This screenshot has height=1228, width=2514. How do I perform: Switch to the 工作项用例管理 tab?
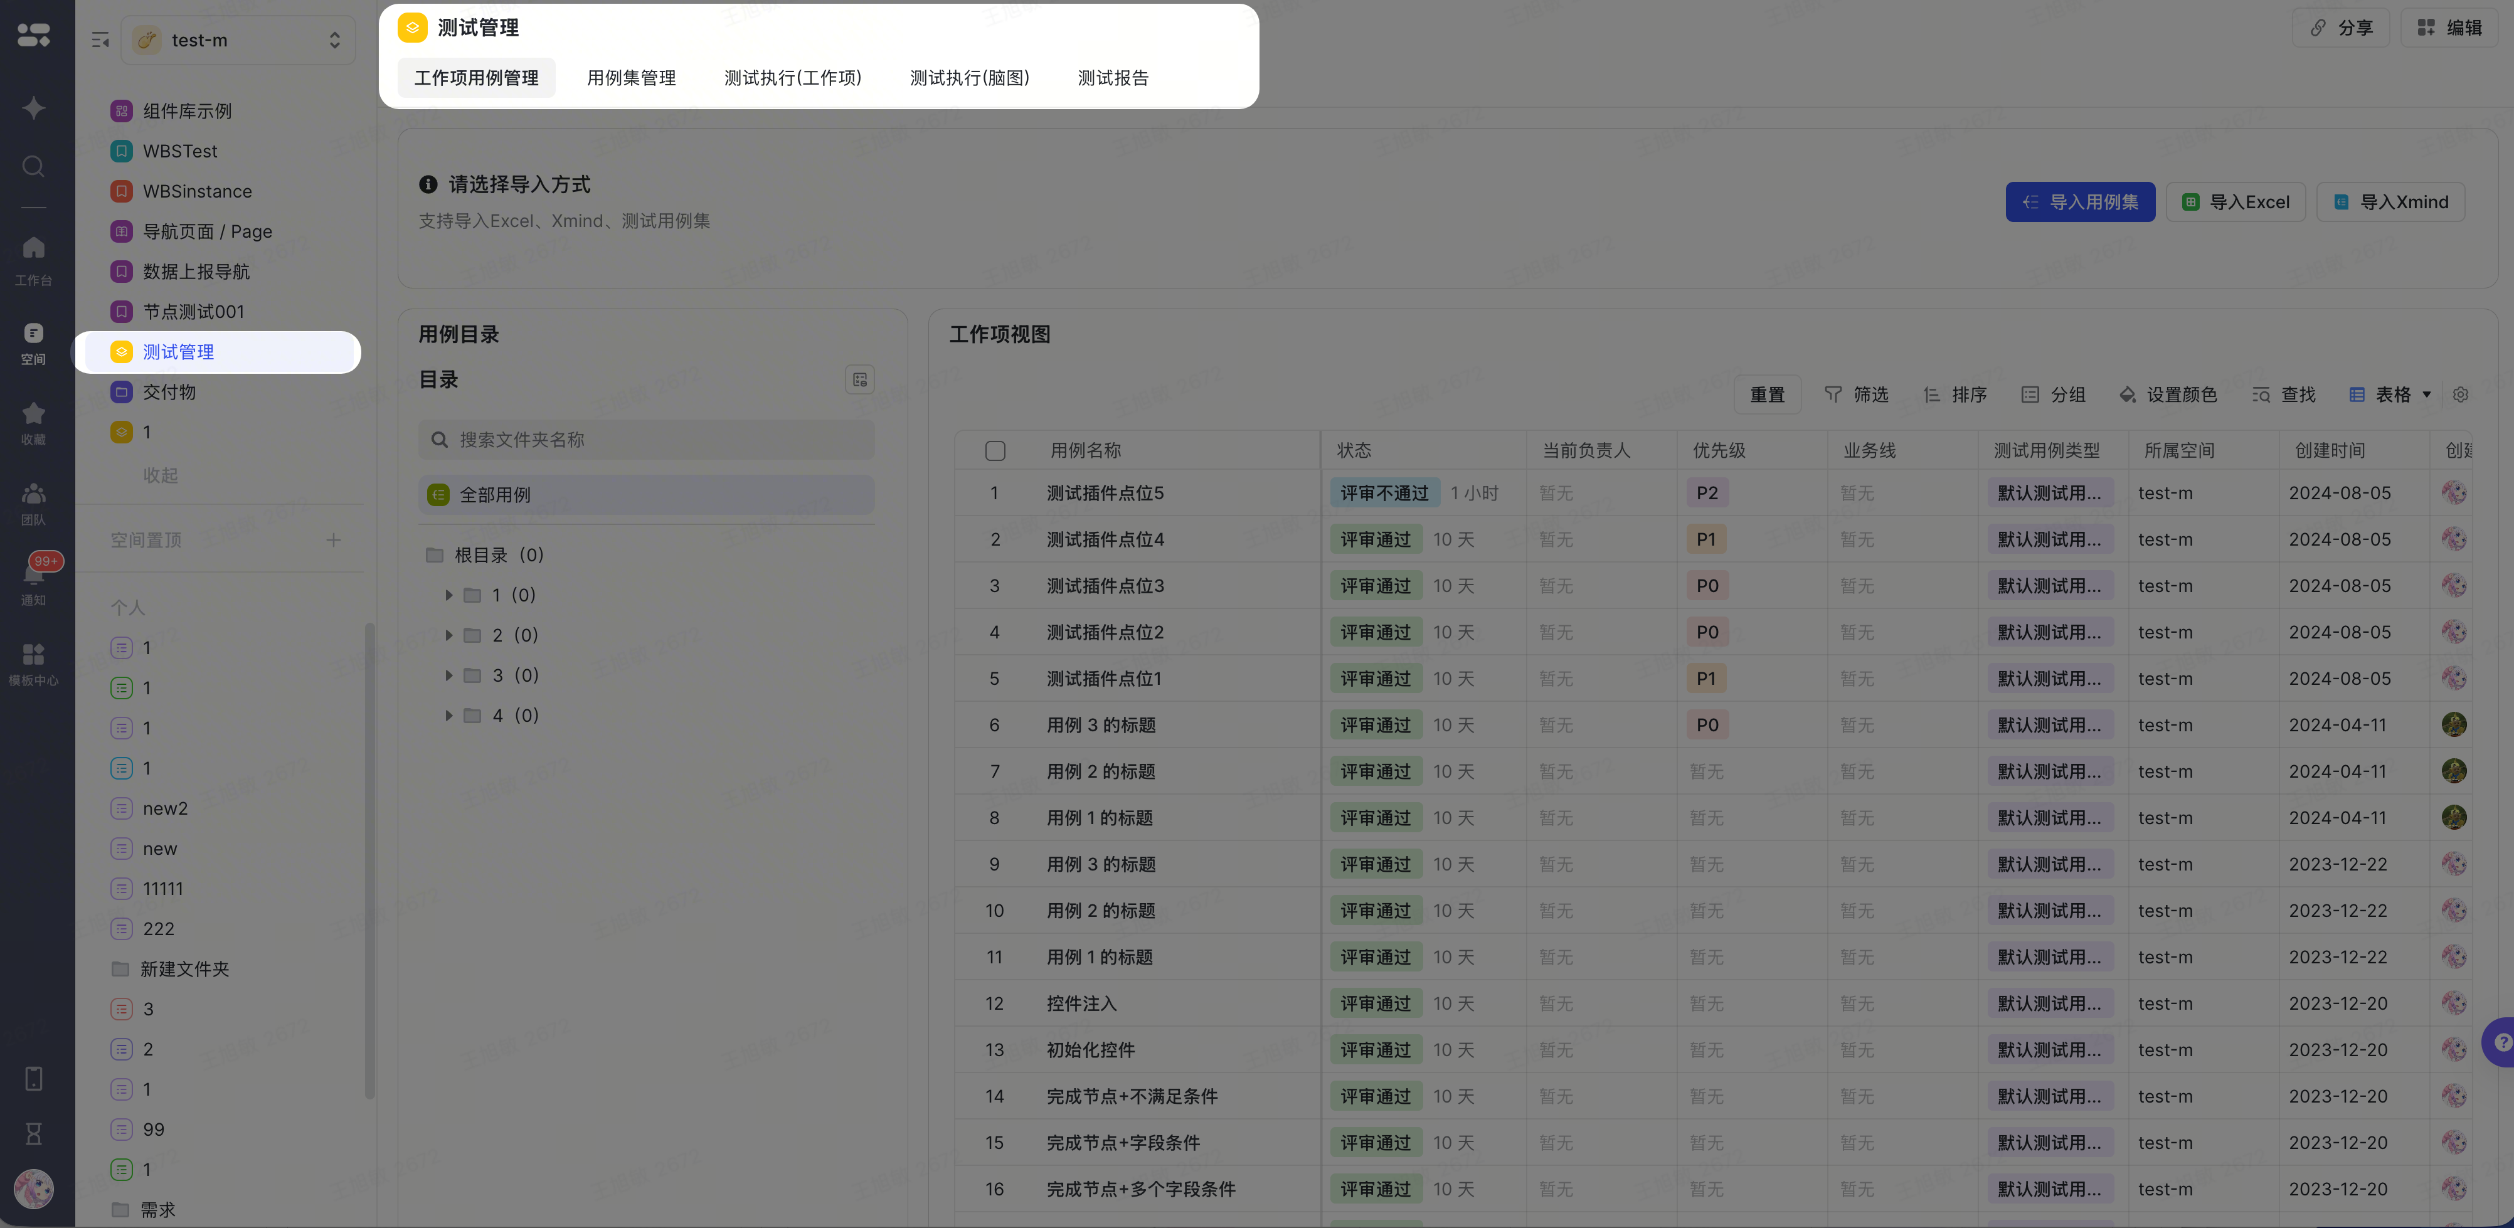[x=476, y=78]
